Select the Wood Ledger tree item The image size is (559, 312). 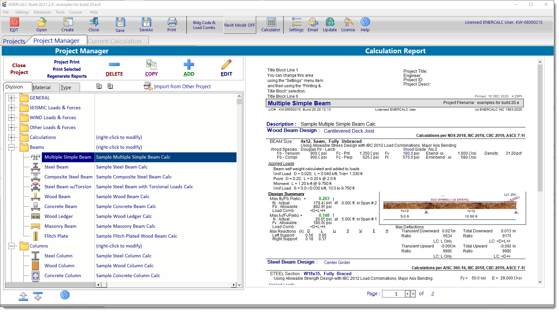pyautogui.click(x=59, y=216)
